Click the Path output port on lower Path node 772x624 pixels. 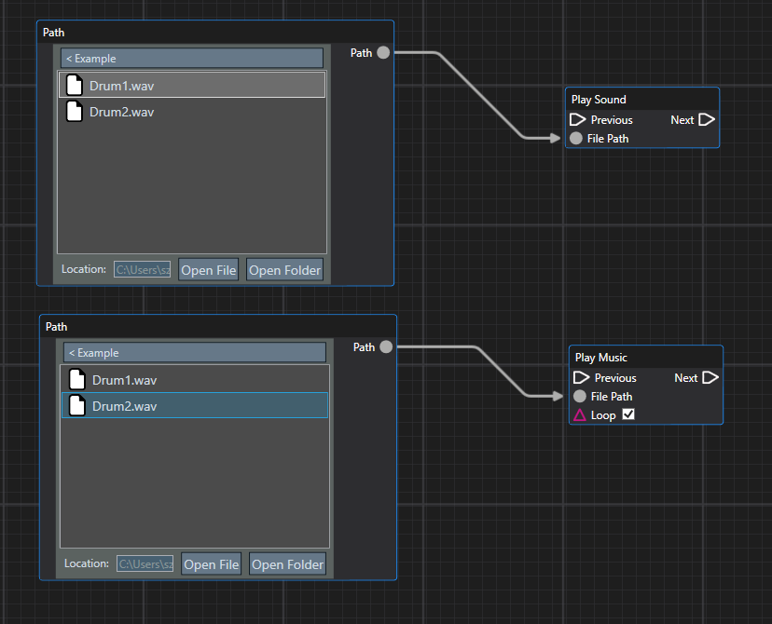386,347
